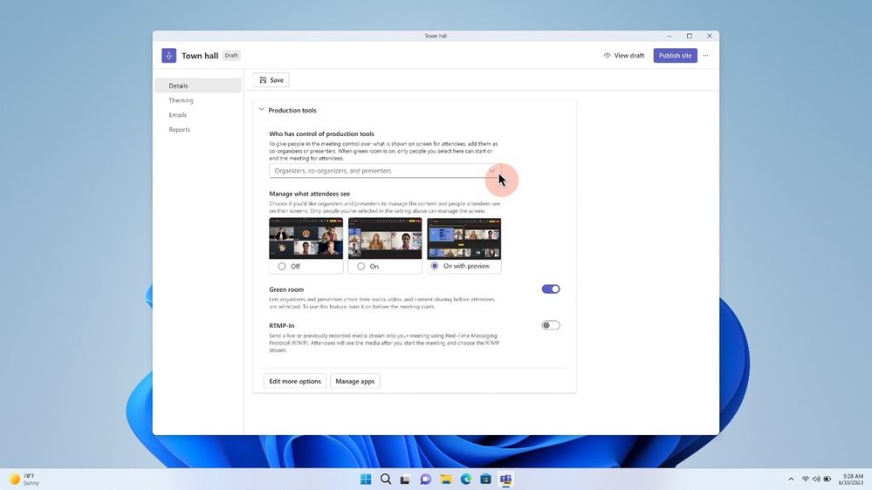This screenshot has height=490, width=872.
Task: Open File Explorer from the taskbar
Action: click(x=445, y=479)
